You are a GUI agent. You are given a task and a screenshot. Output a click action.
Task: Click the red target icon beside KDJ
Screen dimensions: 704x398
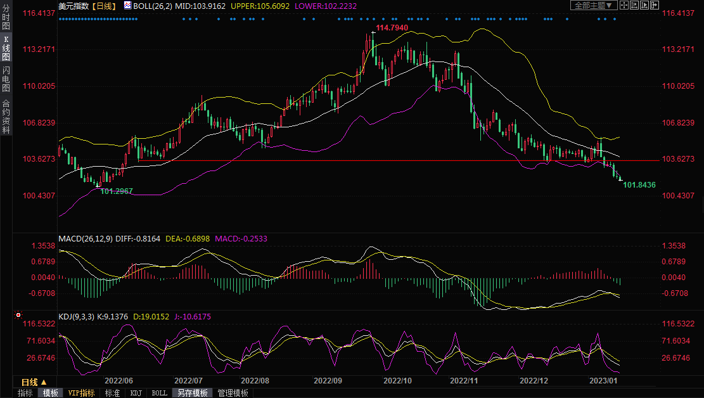[18, 314]
